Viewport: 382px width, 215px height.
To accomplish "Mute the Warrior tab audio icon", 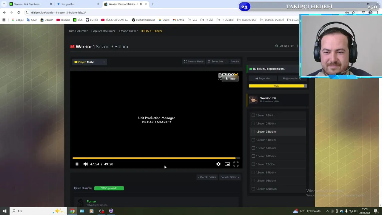I will (x=141, y=4).
